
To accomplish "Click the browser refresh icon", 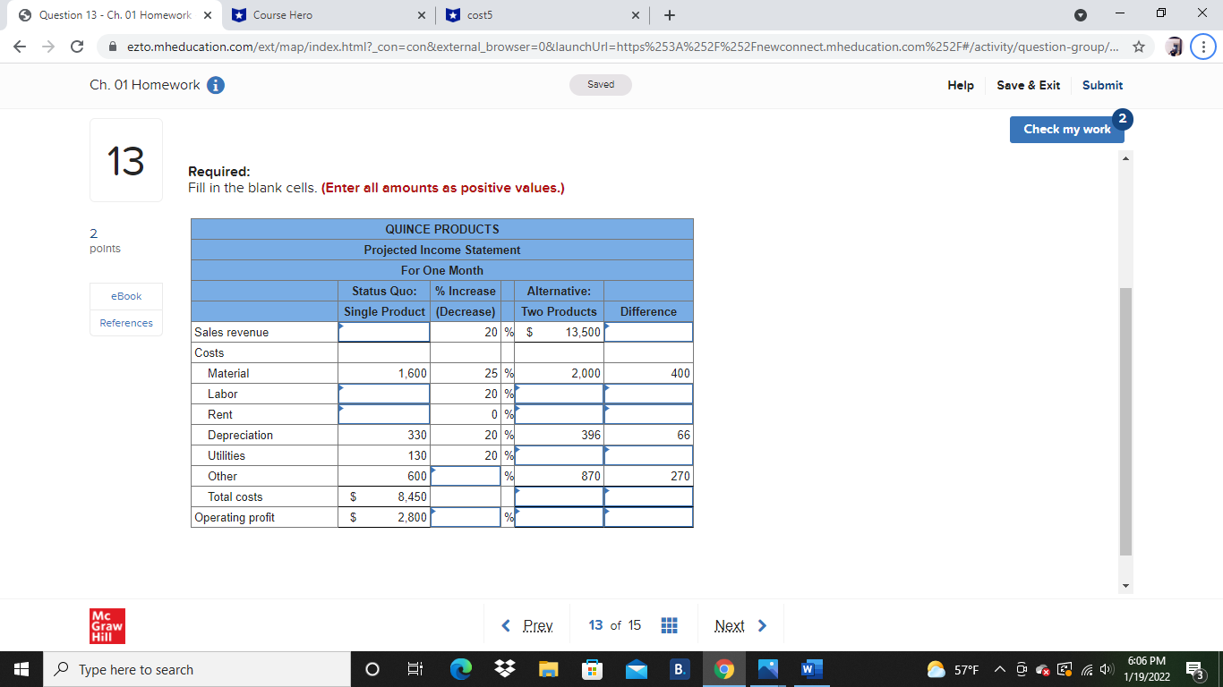I will click(x=76, y=46).
